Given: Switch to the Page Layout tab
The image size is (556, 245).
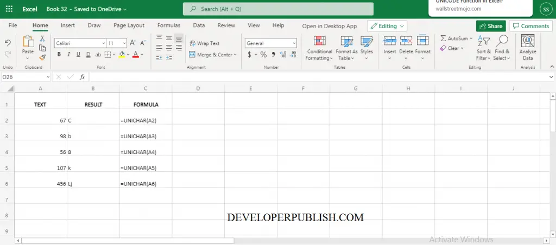Looking at the screenshot, I should pyautogui.click(x=129, y=25).
